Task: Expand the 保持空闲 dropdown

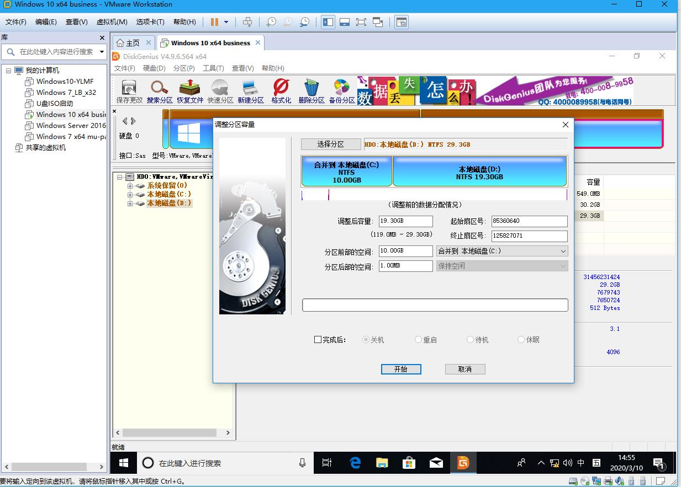Action: click(x=561, y=266)
